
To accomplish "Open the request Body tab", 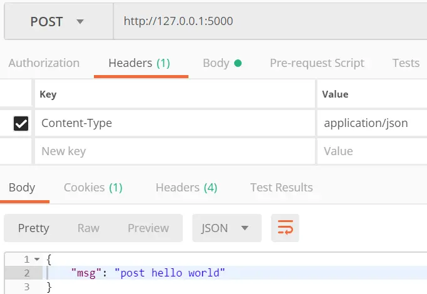I will point(222,63).
